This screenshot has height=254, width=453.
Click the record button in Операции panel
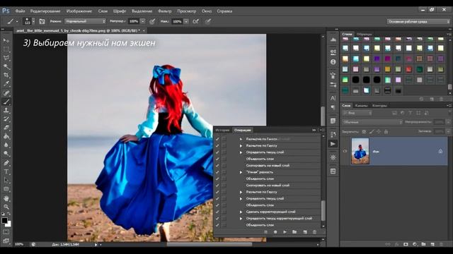coord(275,232)
